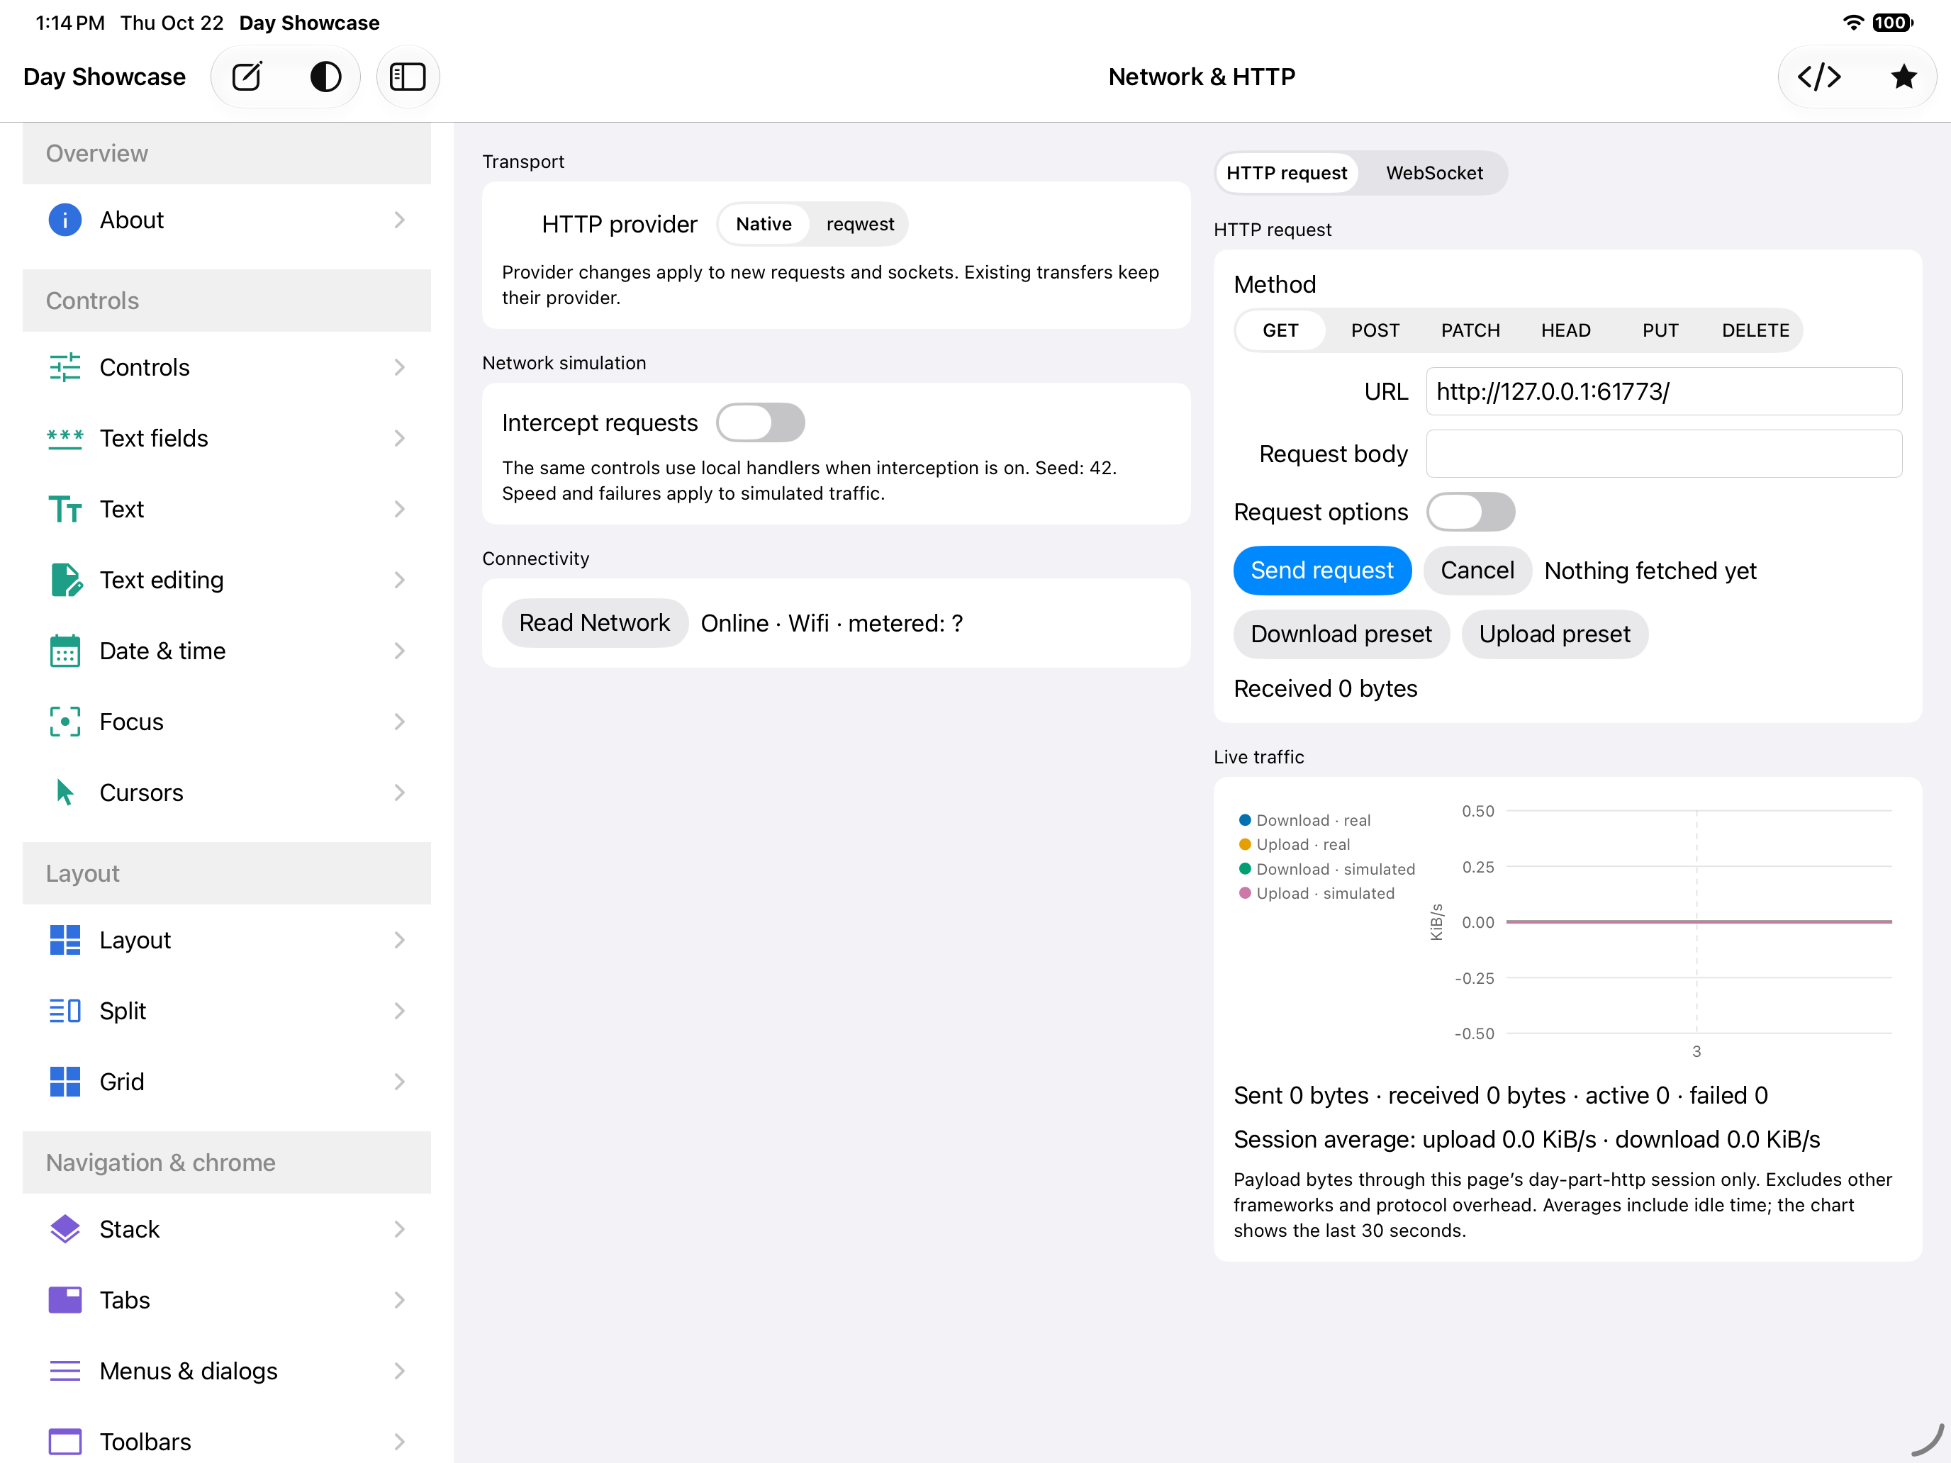Screen dimensions: 1951x1463
Task: Tap the Split layout icon
Action: (65, 1010)
